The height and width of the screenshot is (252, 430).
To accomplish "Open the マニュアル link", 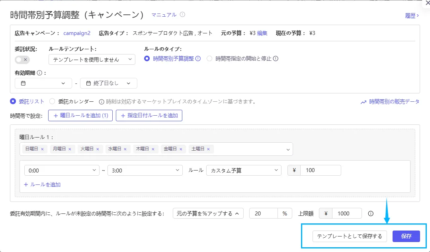I will point(164,15).
